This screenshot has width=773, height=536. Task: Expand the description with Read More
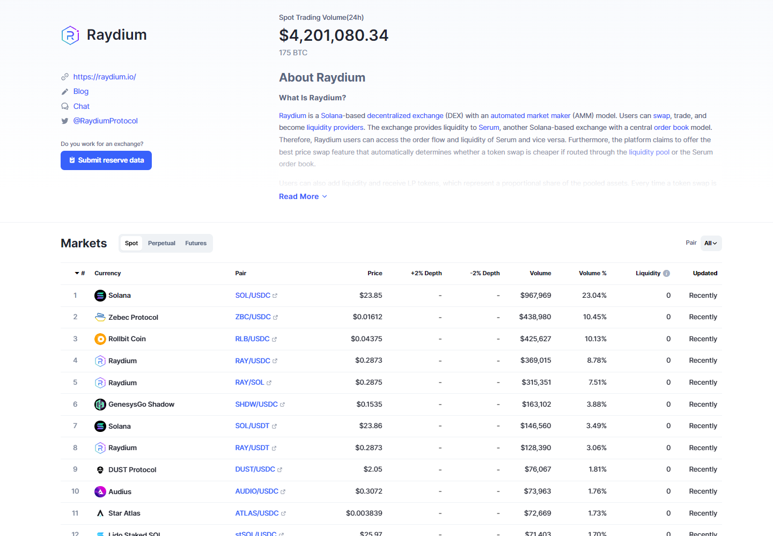[x=303, y=197]
